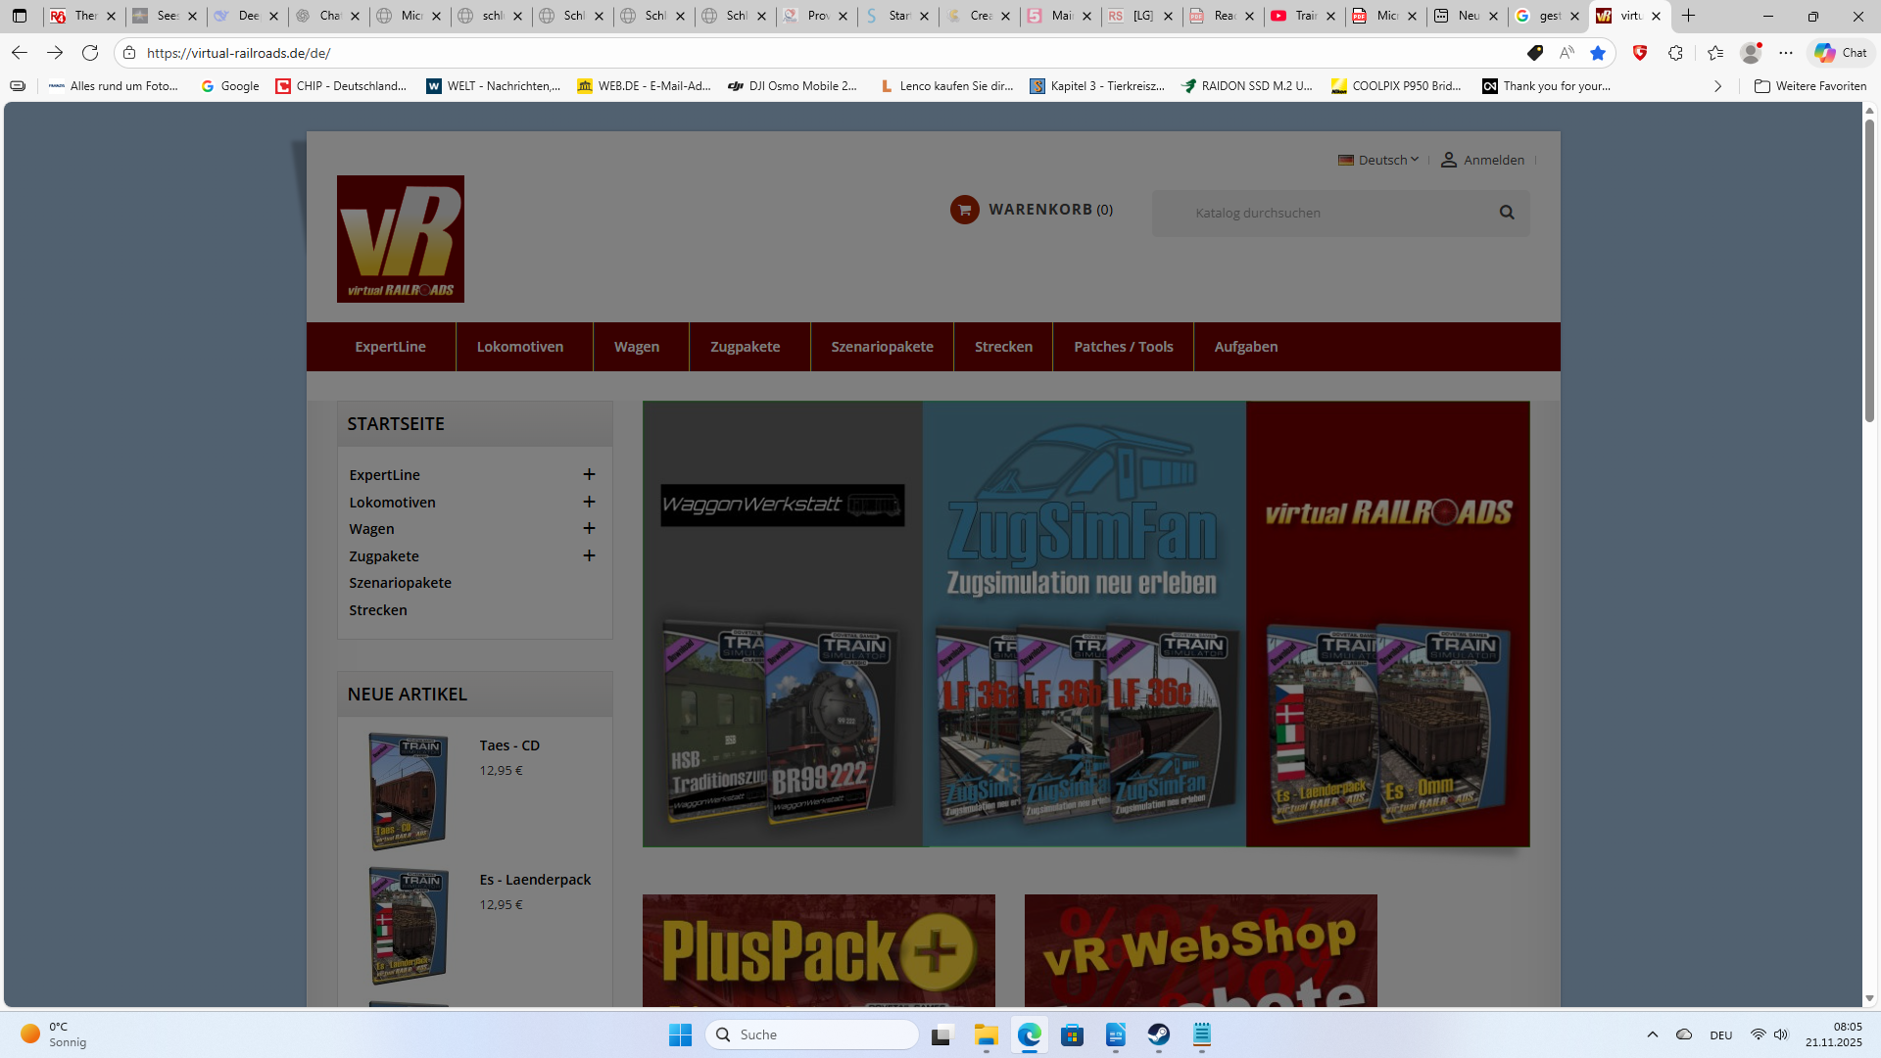Expand the Zugpakete sidebar category
The image size is (1881, 1058).
pyautogui.click(x=589, y=555)
